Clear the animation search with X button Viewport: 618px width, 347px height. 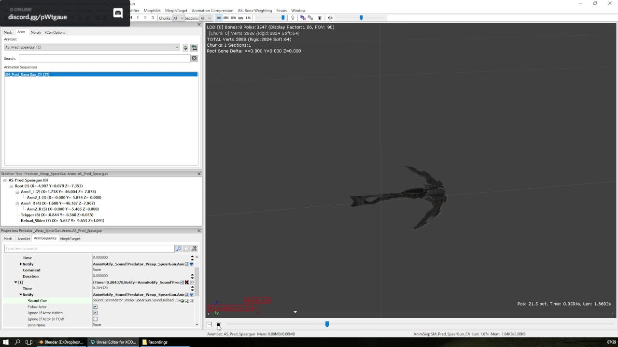coord(194,58)
